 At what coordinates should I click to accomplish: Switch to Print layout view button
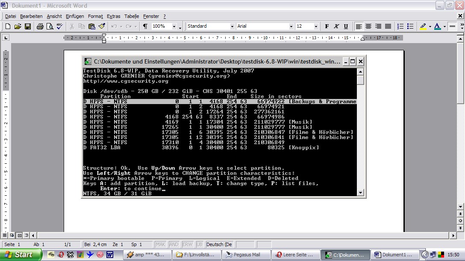(x=19, y=235)
